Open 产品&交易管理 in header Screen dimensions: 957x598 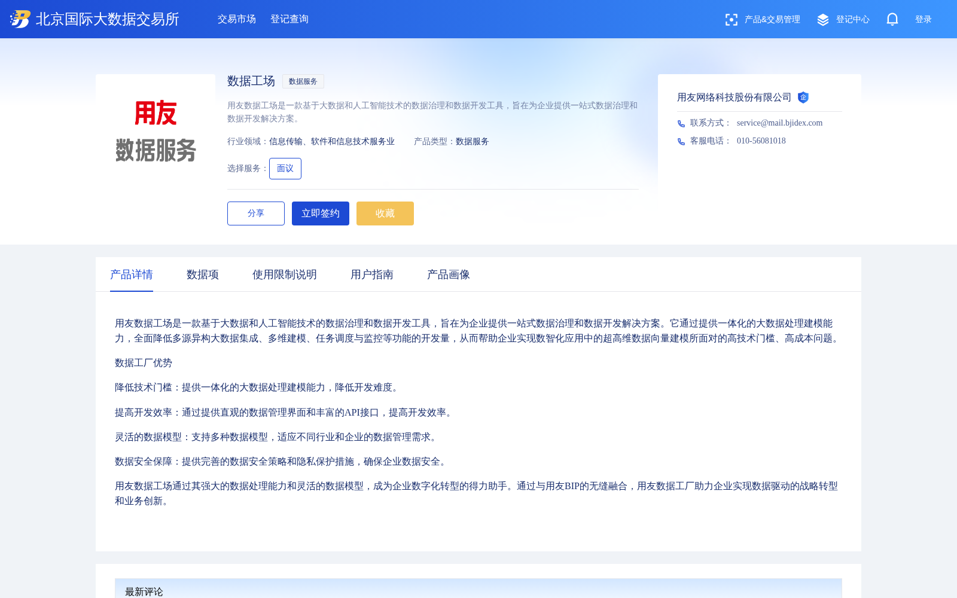pyautogui.click(x=772, y=20)
